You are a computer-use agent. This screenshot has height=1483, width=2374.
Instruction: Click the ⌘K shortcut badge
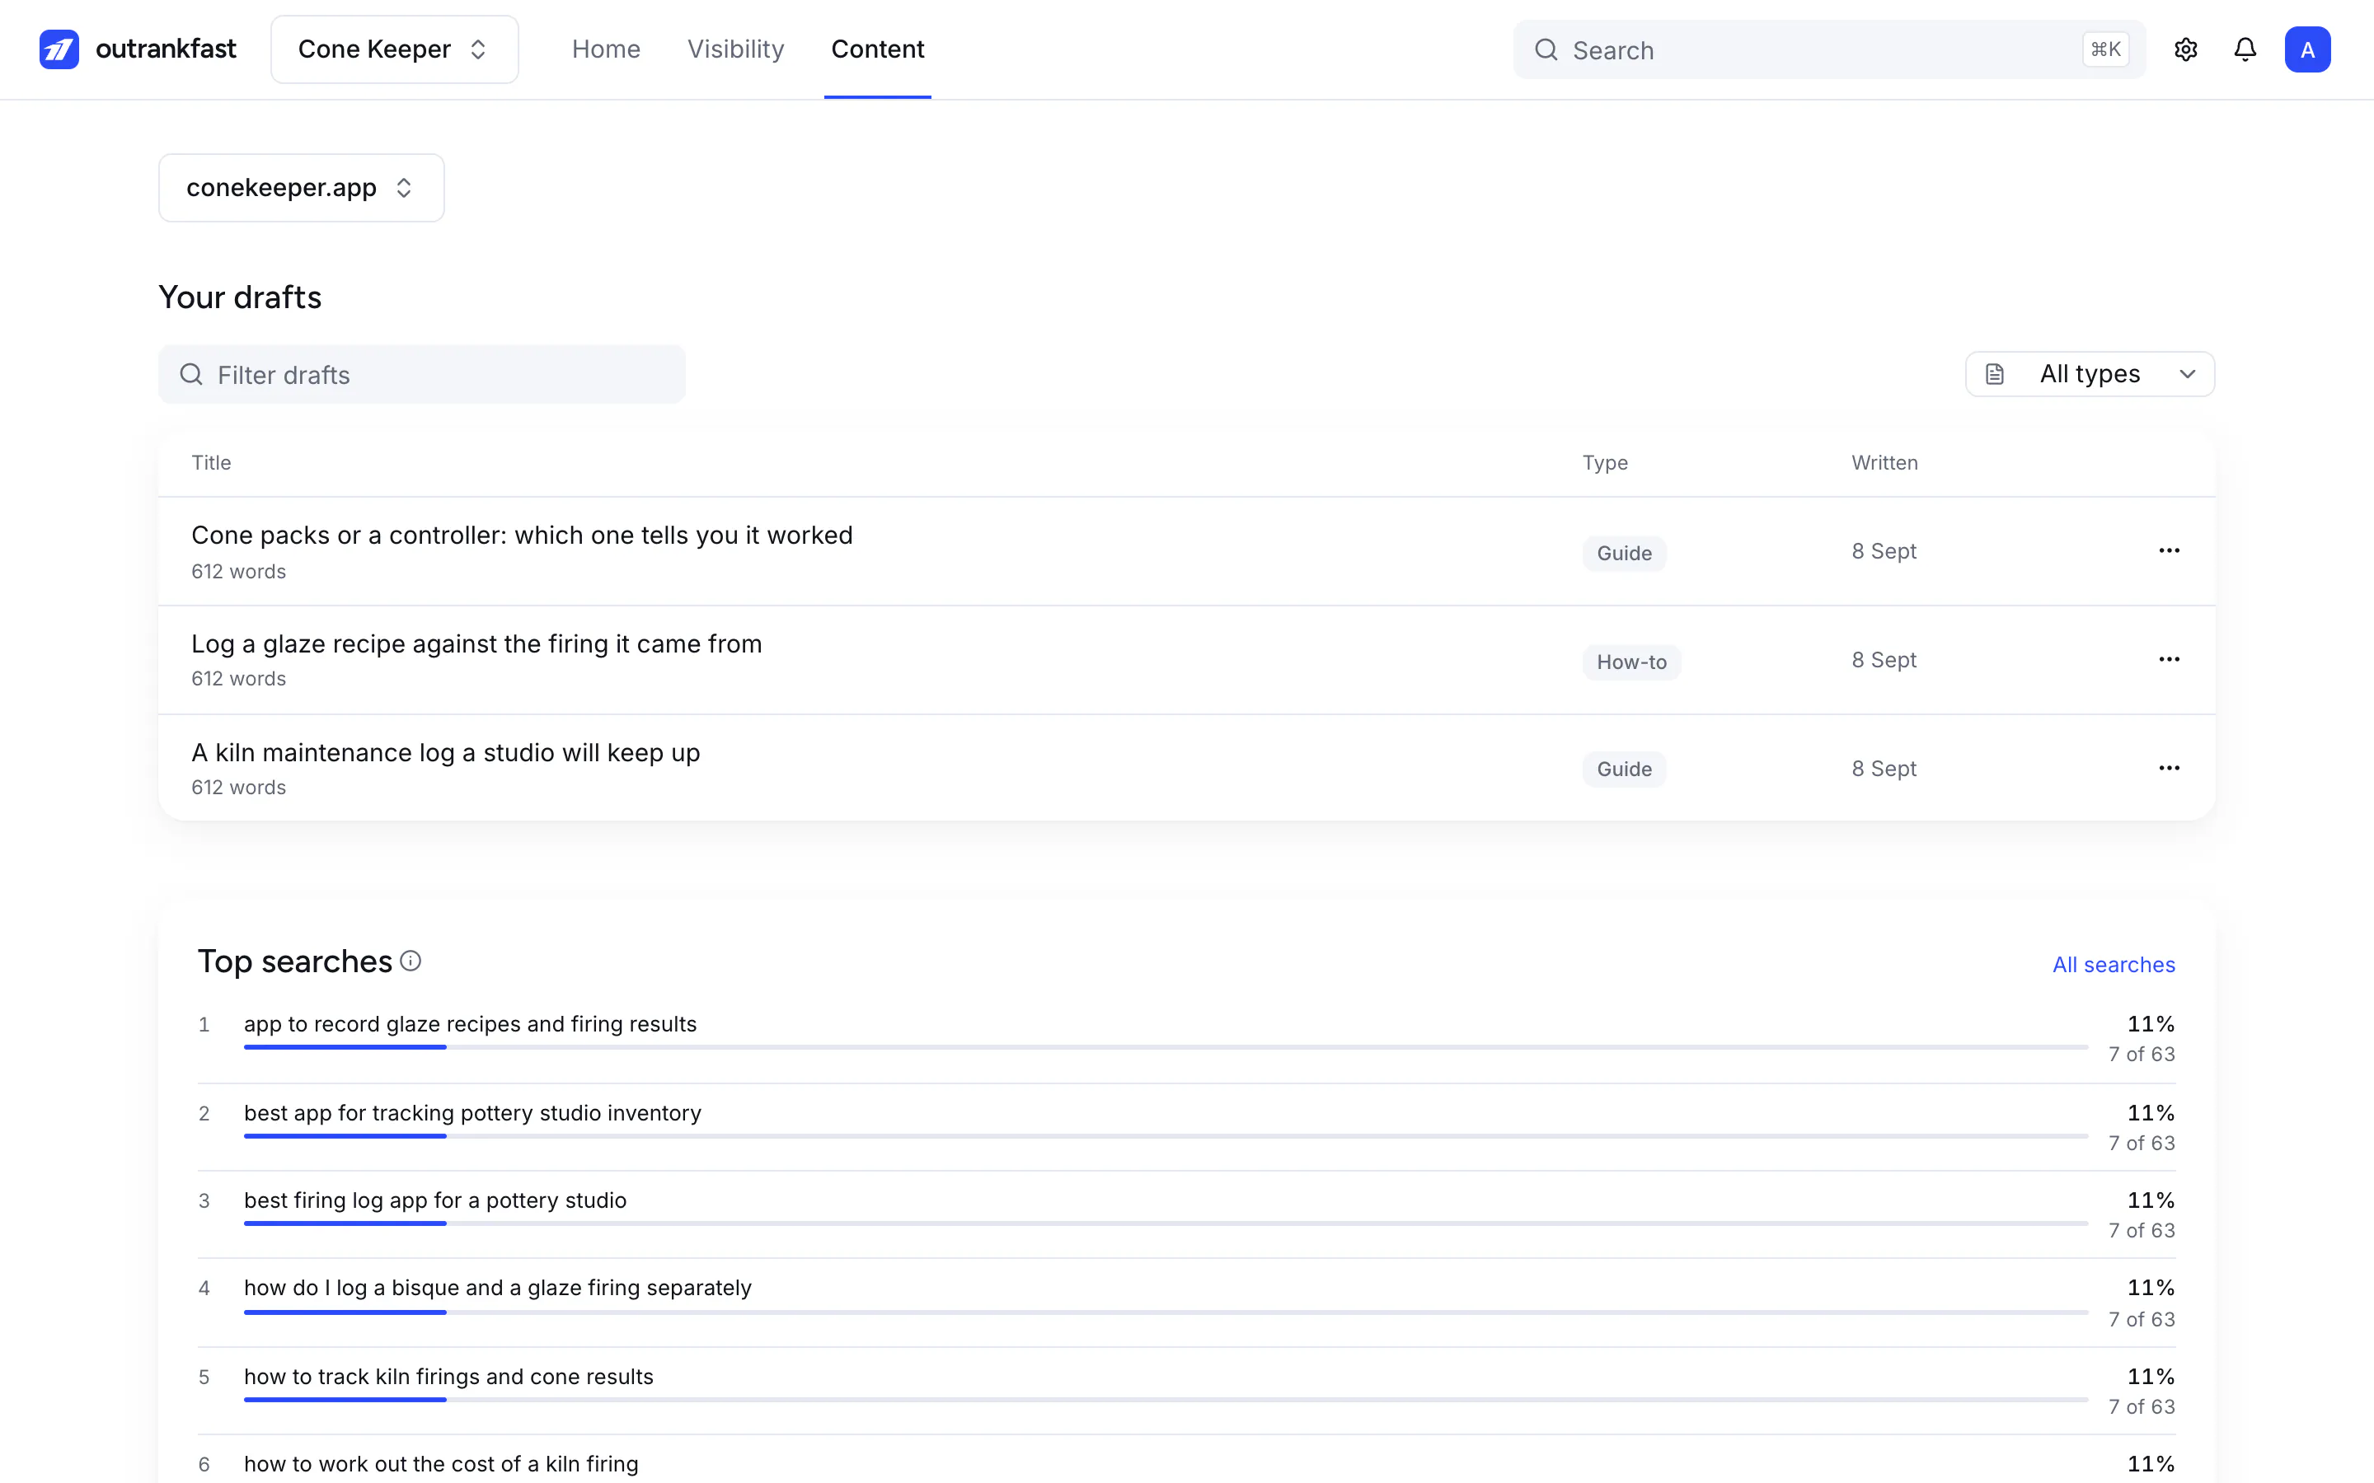[x=2105, y=49]
